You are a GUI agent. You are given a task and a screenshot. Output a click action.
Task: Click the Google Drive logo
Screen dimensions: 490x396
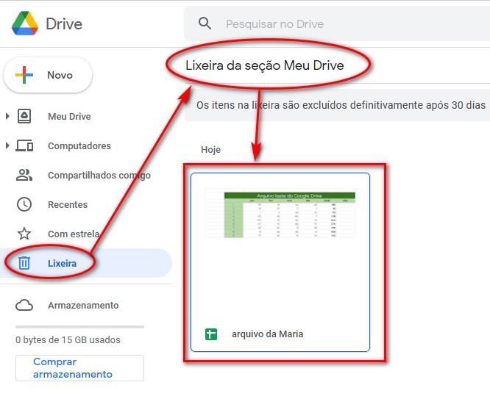tap(25, 24)
